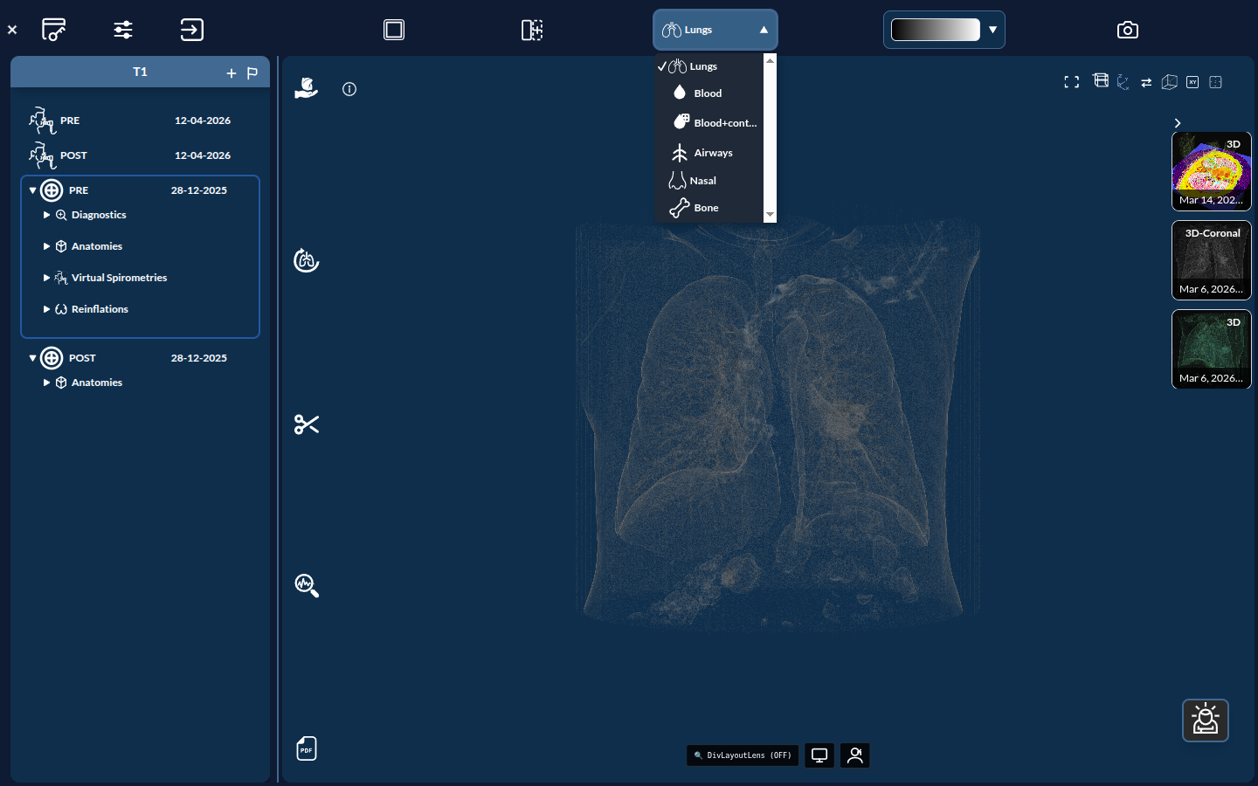Show the info circle icon
Screen dimensions: 1258x786
tap(349, 89)
